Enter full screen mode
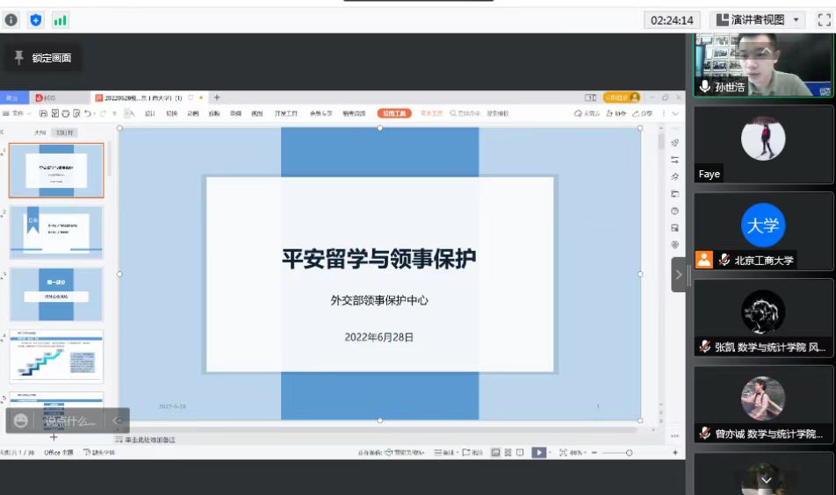Screen dimensions: 836x495 click(x=822, y=19)
